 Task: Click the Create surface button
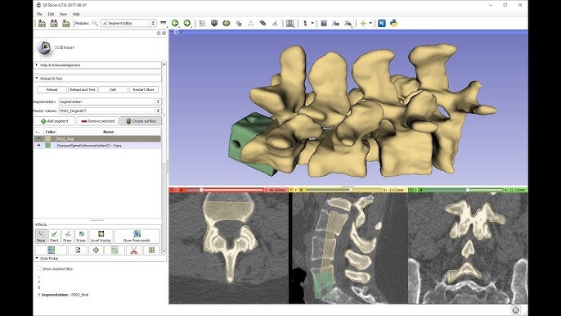click(x=141, y=121)
